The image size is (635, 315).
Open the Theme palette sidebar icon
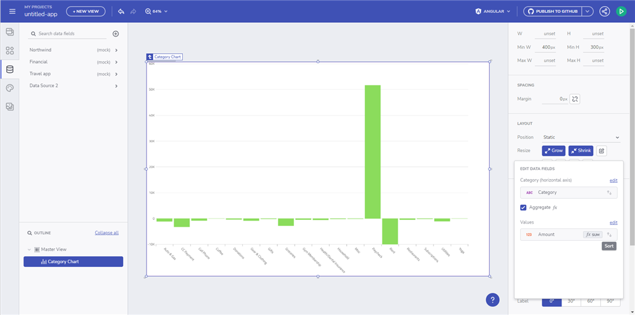(9, 88)
